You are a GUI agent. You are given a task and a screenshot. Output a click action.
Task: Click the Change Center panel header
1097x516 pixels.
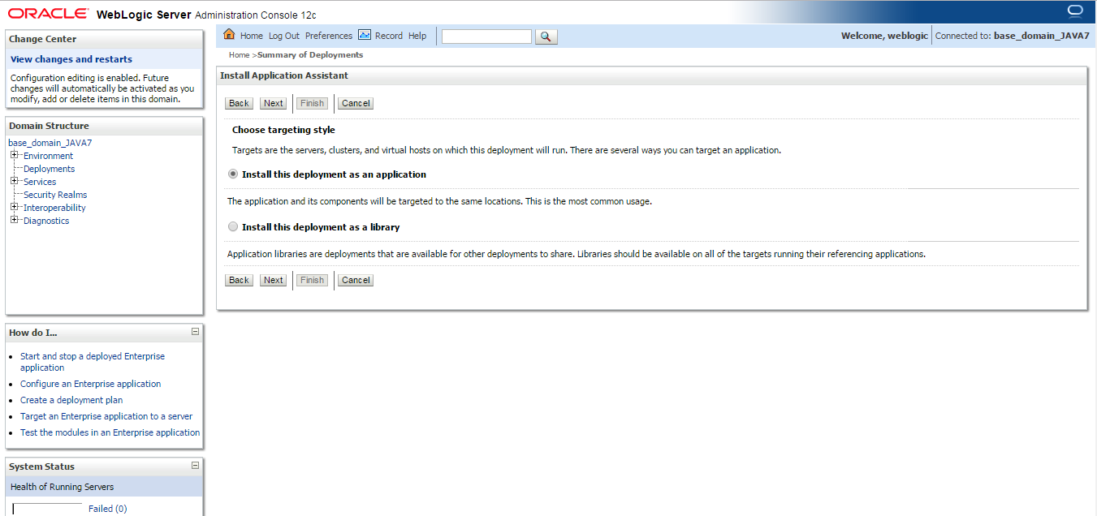(x=104, y=39)
